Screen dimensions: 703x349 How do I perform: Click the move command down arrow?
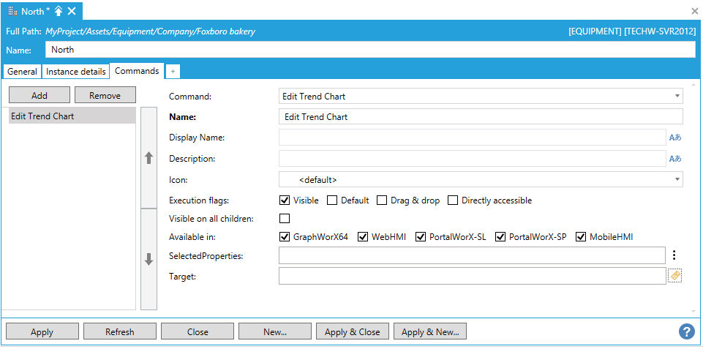click(x=149, y=259)
